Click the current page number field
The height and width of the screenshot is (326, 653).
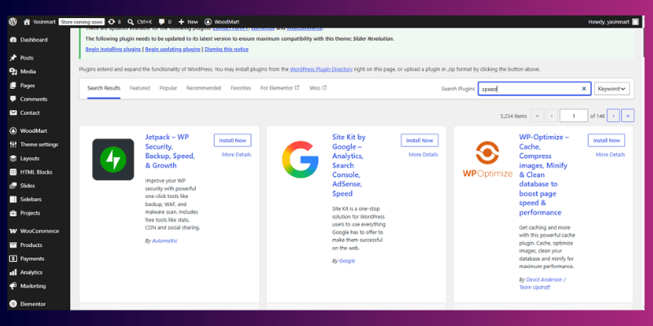tap(574, 116)
